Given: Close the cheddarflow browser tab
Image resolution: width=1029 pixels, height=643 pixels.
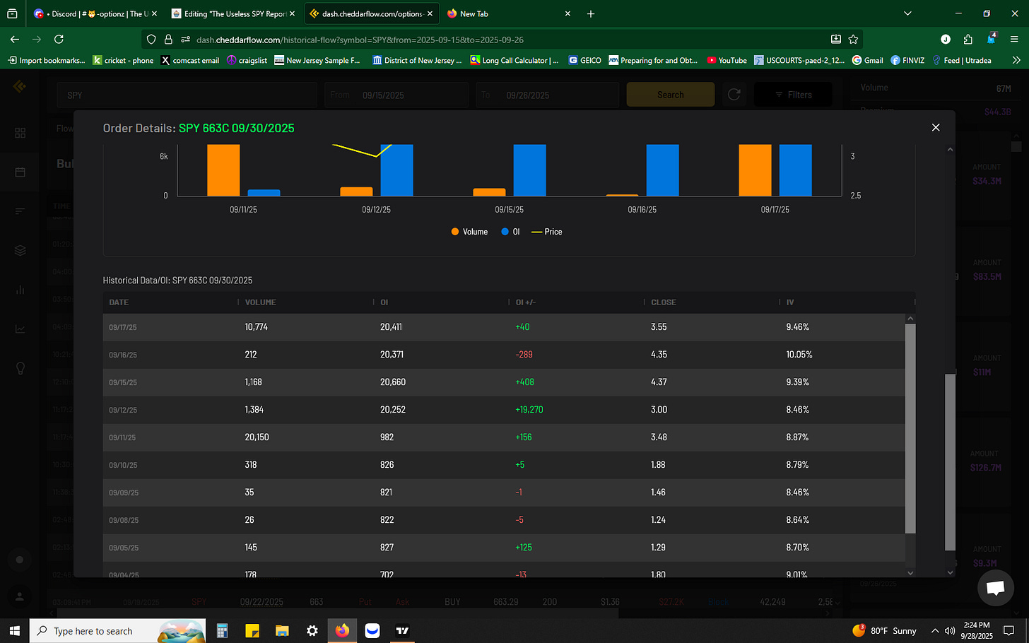Looking at the screenshot, I should pyautogui.click(x=430, y=13).
